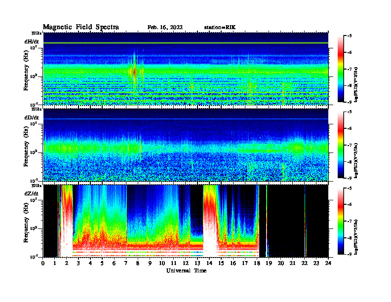The height and width of the screenshot is (302, 391).
Task: Click the hour 20 tick label
Action: point(281,264)
